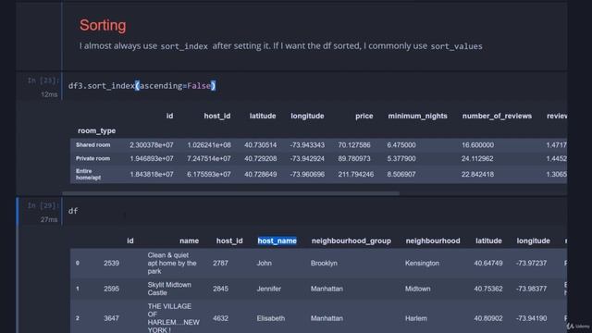Click the host_id column header in first table
This screenshot has height=333, width=592.
point(217,116)
